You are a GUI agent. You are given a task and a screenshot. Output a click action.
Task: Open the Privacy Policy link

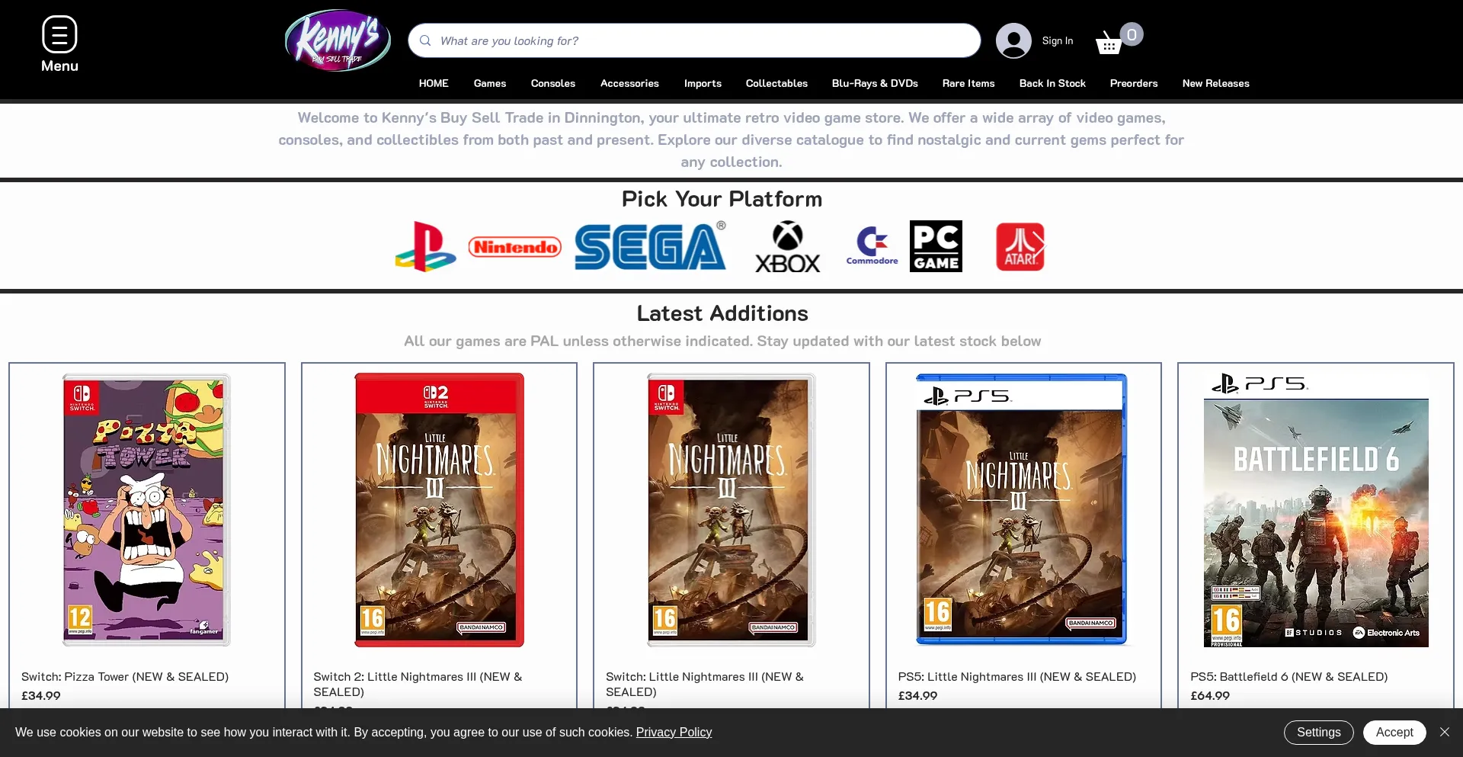[x=674, y=732]
